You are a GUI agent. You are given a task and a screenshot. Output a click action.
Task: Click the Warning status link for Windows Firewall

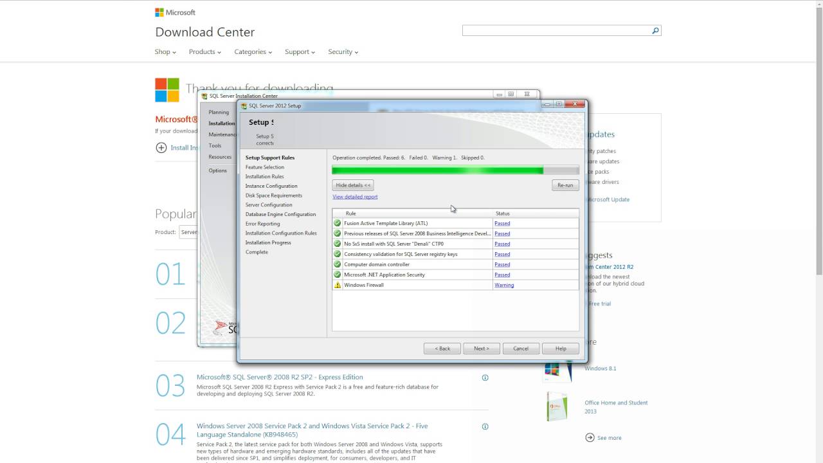504,285
